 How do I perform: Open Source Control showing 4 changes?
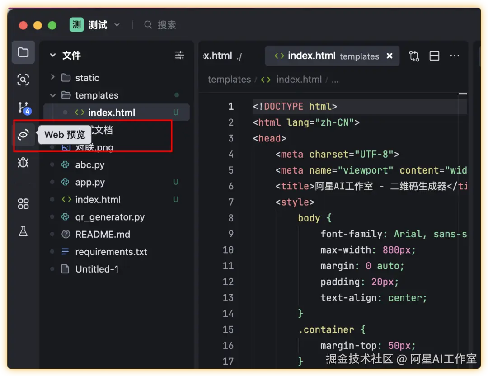[x=23, y=108]
